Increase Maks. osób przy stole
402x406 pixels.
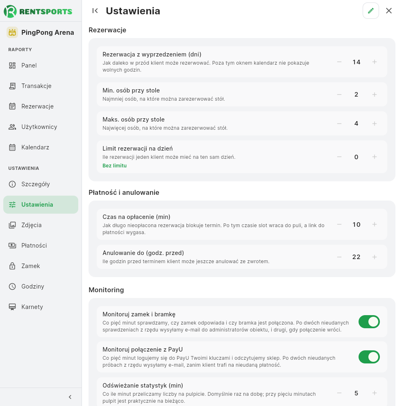click(375, 124)
